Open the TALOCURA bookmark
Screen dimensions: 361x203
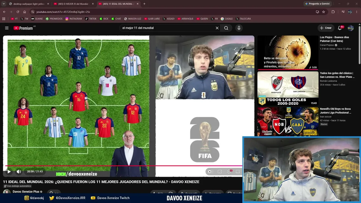click(x=243, y=19)
